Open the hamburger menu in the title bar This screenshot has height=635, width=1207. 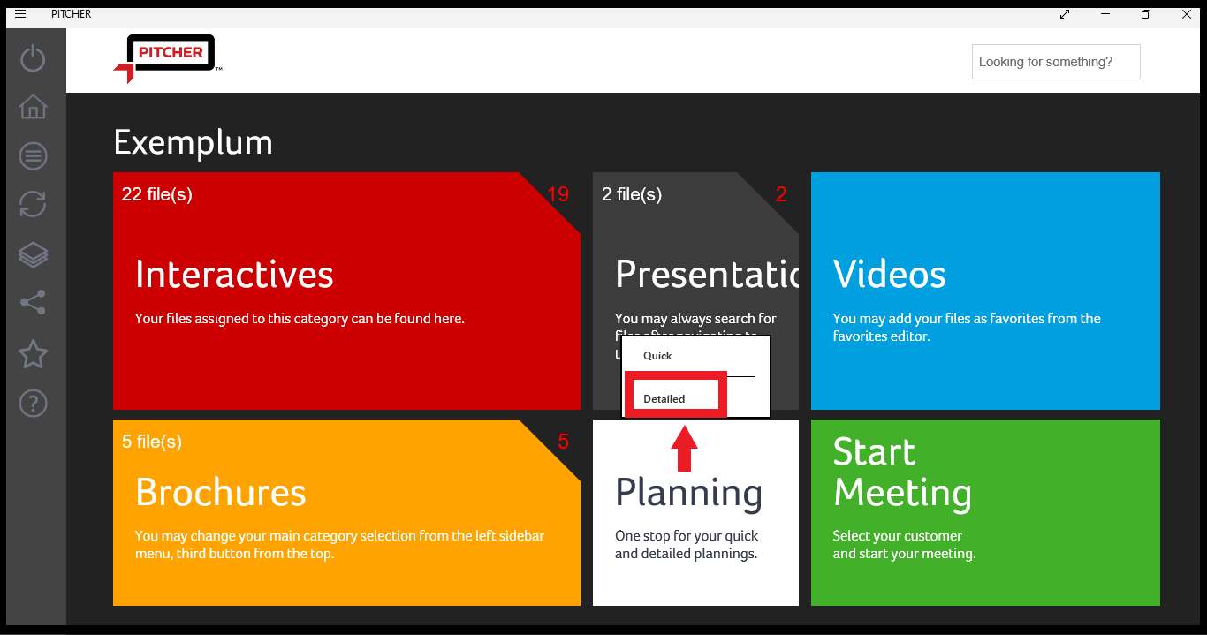[19, 13]
